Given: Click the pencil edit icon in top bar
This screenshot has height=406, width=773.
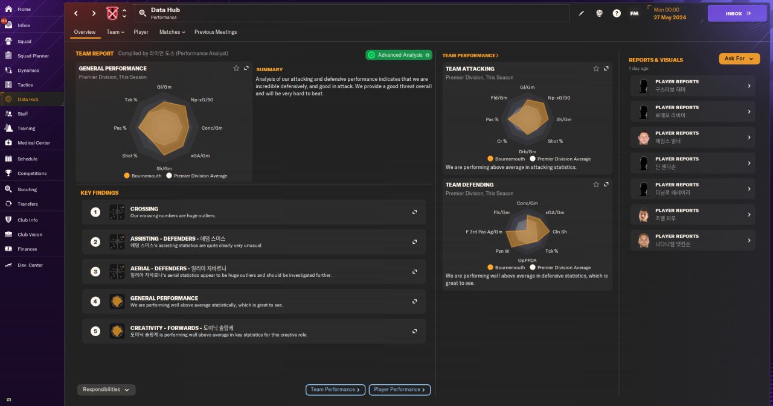Looking at the screenshot, I should click(582, 13).
